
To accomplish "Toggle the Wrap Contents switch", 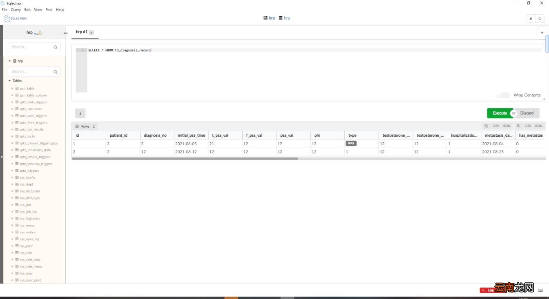I will [503, 95].
